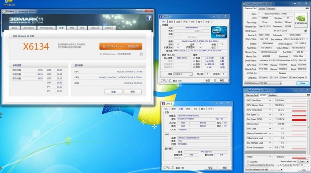Open GPU selector dropdown in lower GPU-Z
Image resolution: width=311 pixels, height=173 pixels.
(x=264, y=170)
